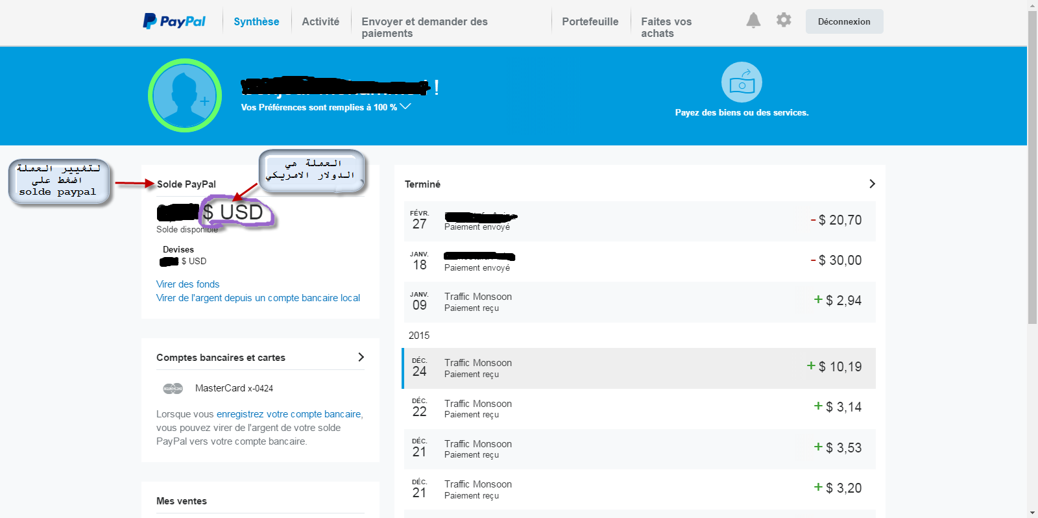Open the Févr. 27 payment of $20,70
This screenshot has height=518, width=1038.
(x=640, y=221)
